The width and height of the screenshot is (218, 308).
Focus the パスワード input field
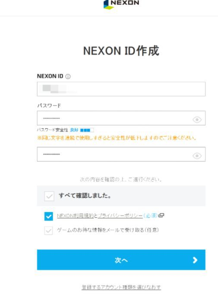(x=121, y=118)
